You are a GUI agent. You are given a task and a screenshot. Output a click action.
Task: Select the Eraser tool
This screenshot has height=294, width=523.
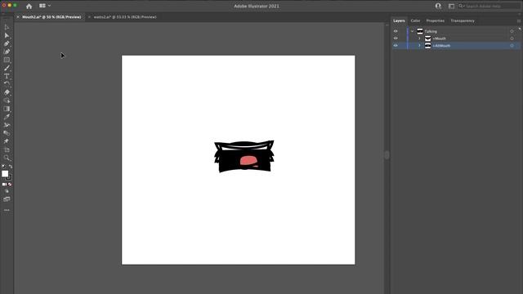pyautogui.click(x=7, y=92)
